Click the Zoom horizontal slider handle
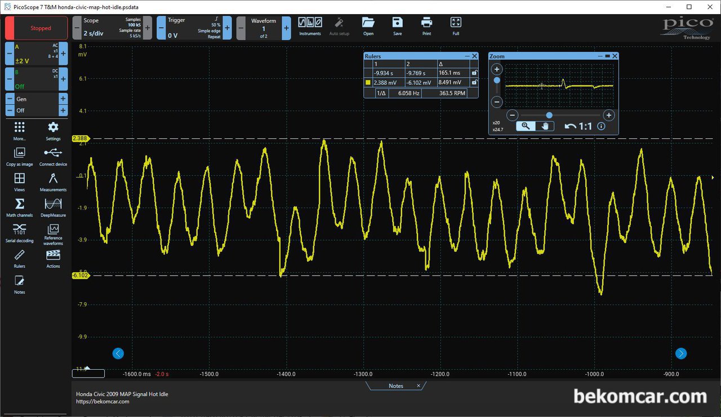The width and height of the screenshot is (721, 417). 549,115
